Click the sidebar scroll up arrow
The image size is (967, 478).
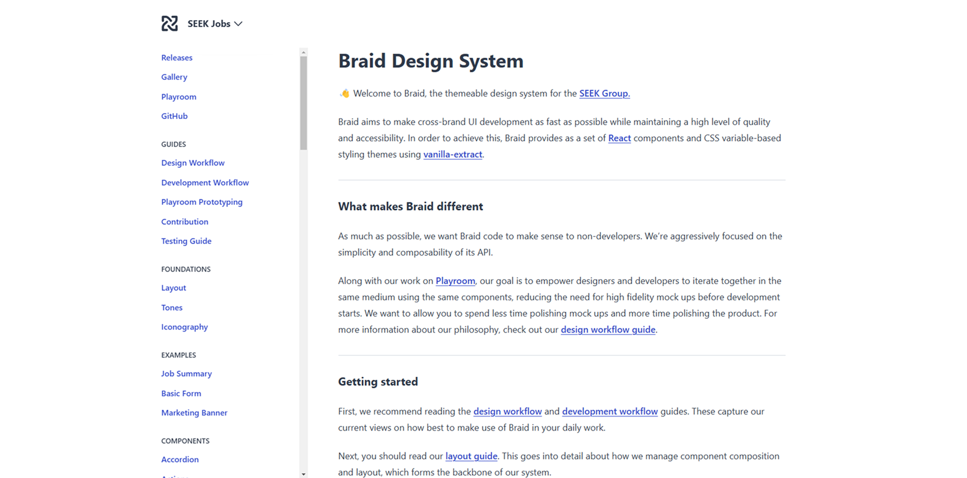304,52
